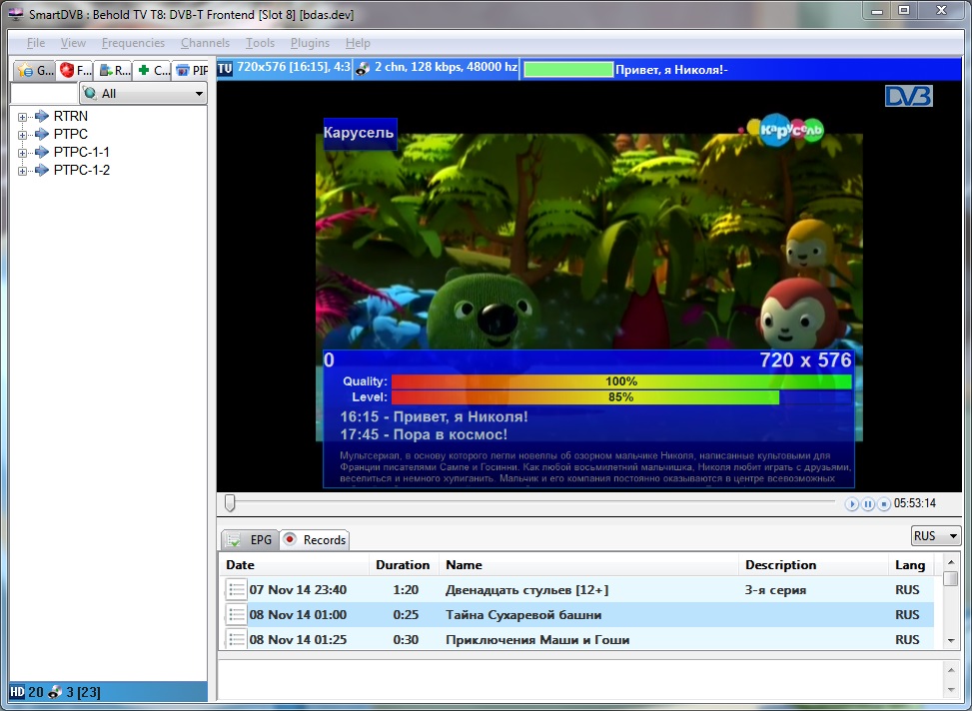Click the audio channels satellite icon

[364, 68]
